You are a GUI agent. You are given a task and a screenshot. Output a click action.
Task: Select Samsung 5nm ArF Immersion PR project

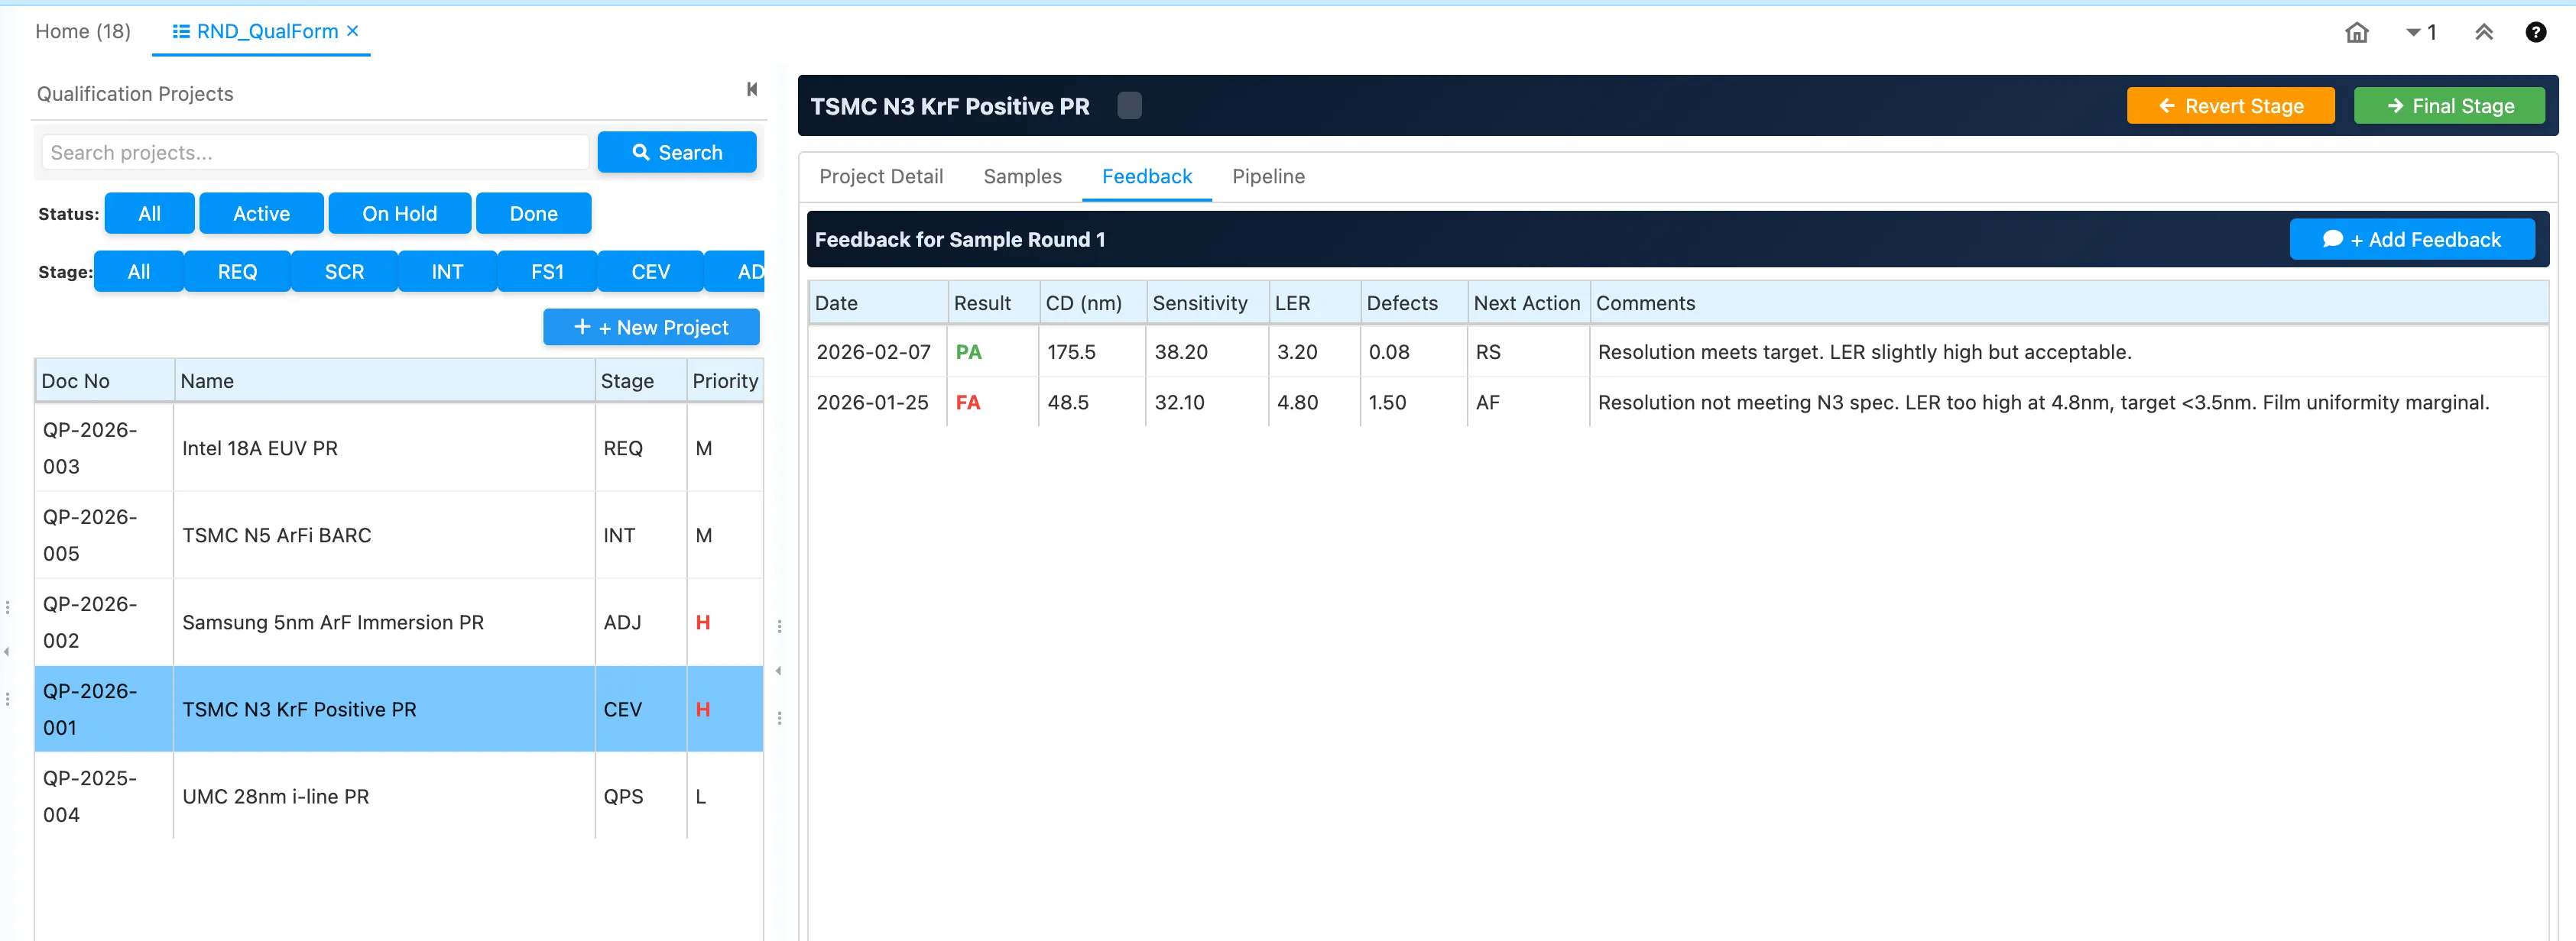point(333,622)
